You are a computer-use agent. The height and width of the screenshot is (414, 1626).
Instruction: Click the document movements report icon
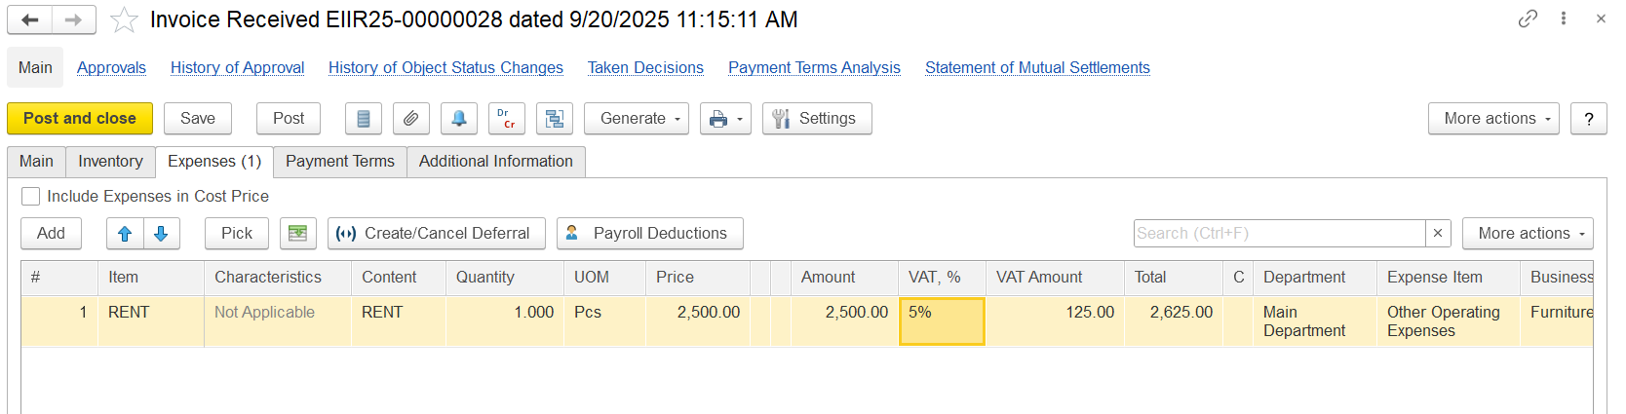pos(363,119)
